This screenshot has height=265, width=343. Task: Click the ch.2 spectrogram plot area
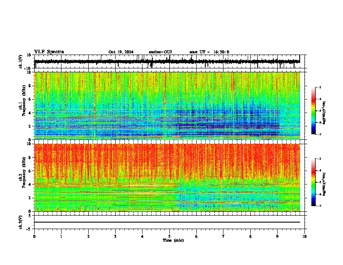pyautogui.click(x=167, y=178)
